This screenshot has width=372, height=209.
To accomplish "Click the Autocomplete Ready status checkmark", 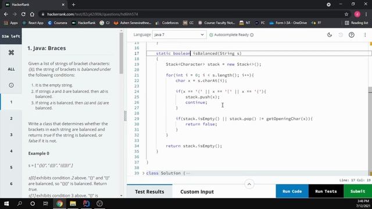I will [x=211, y=35].
